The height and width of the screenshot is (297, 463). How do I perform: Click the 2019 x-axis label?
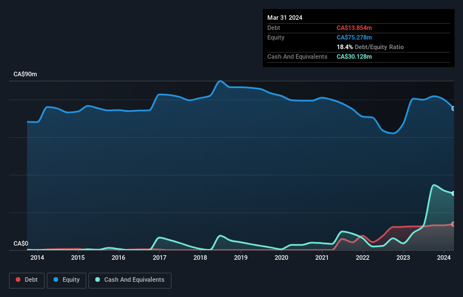click(x=241, y=257)
